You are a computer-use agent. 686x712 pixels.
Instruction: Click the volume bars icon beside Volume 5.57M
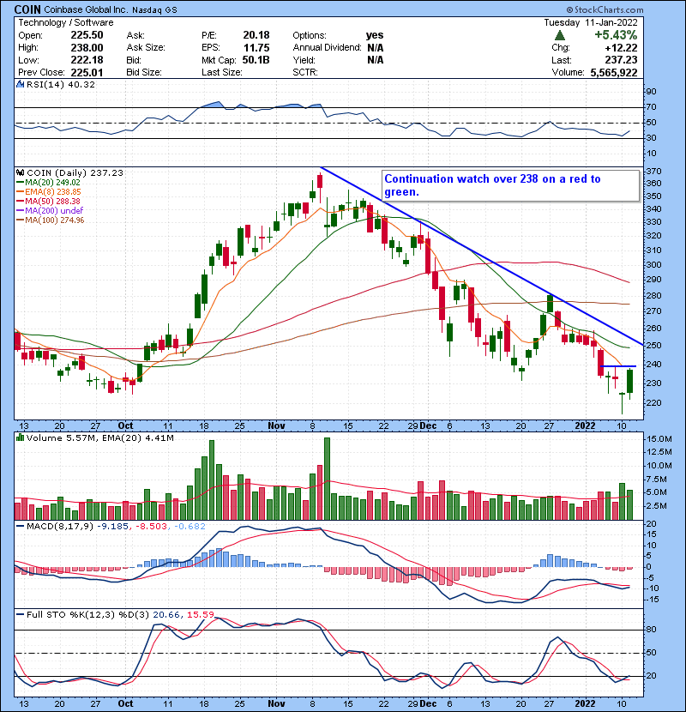[21, 437]
